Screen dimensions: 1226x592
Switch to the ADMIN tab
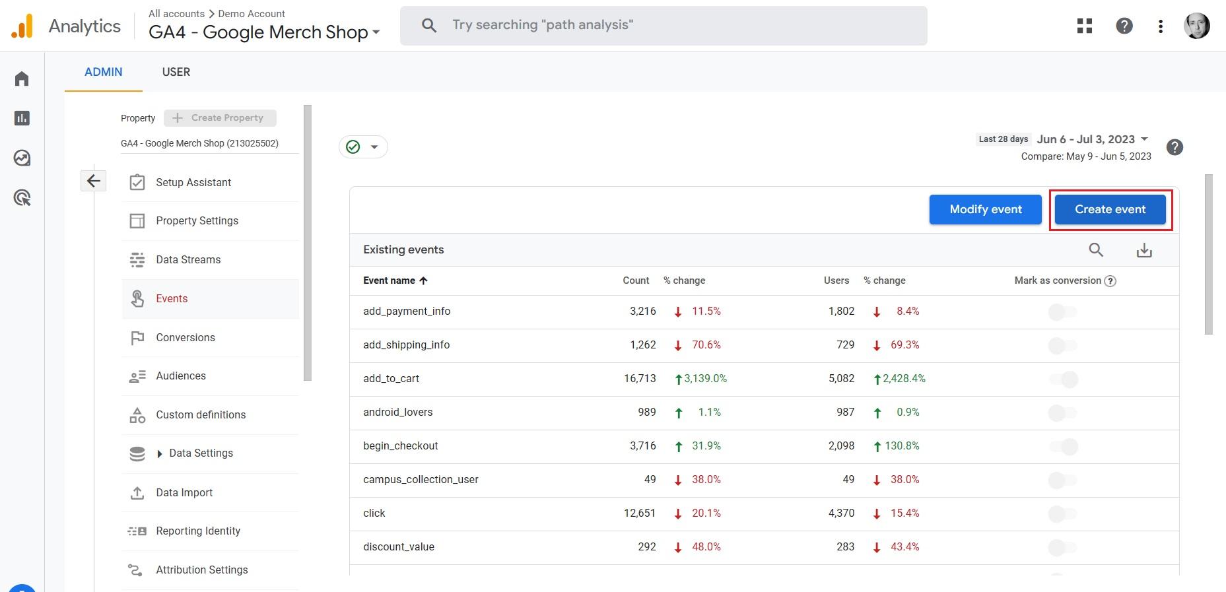[x=104, y=72]
